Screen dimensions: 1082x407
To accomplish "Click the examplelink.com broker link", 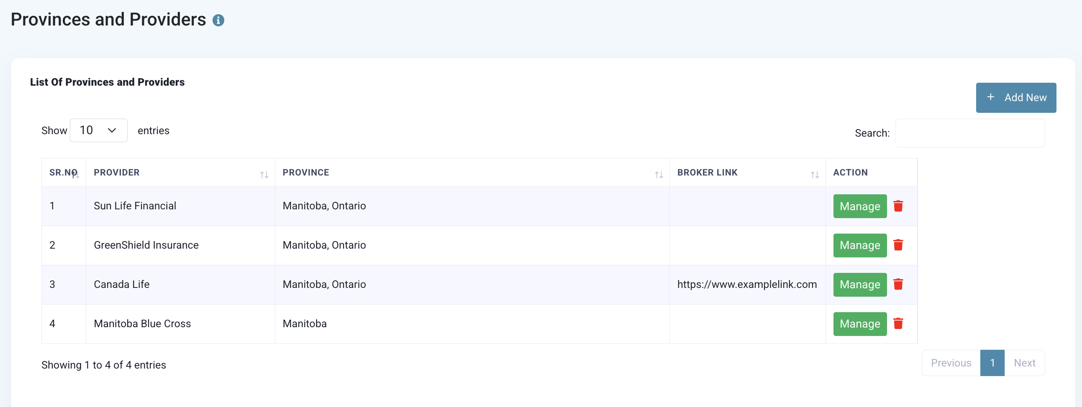I will click(x=746, y=285).
